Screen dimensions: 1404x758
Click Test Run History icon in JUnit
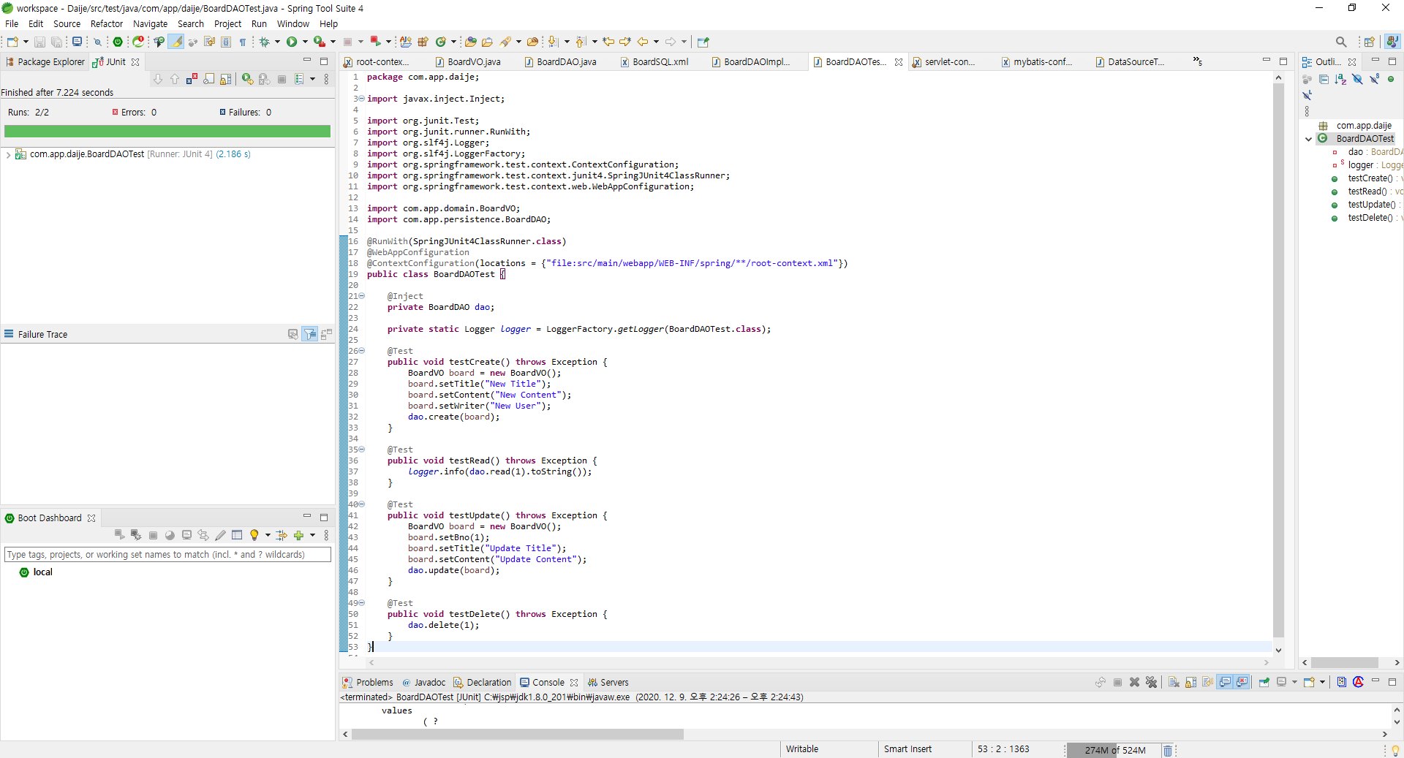point(299,79)
